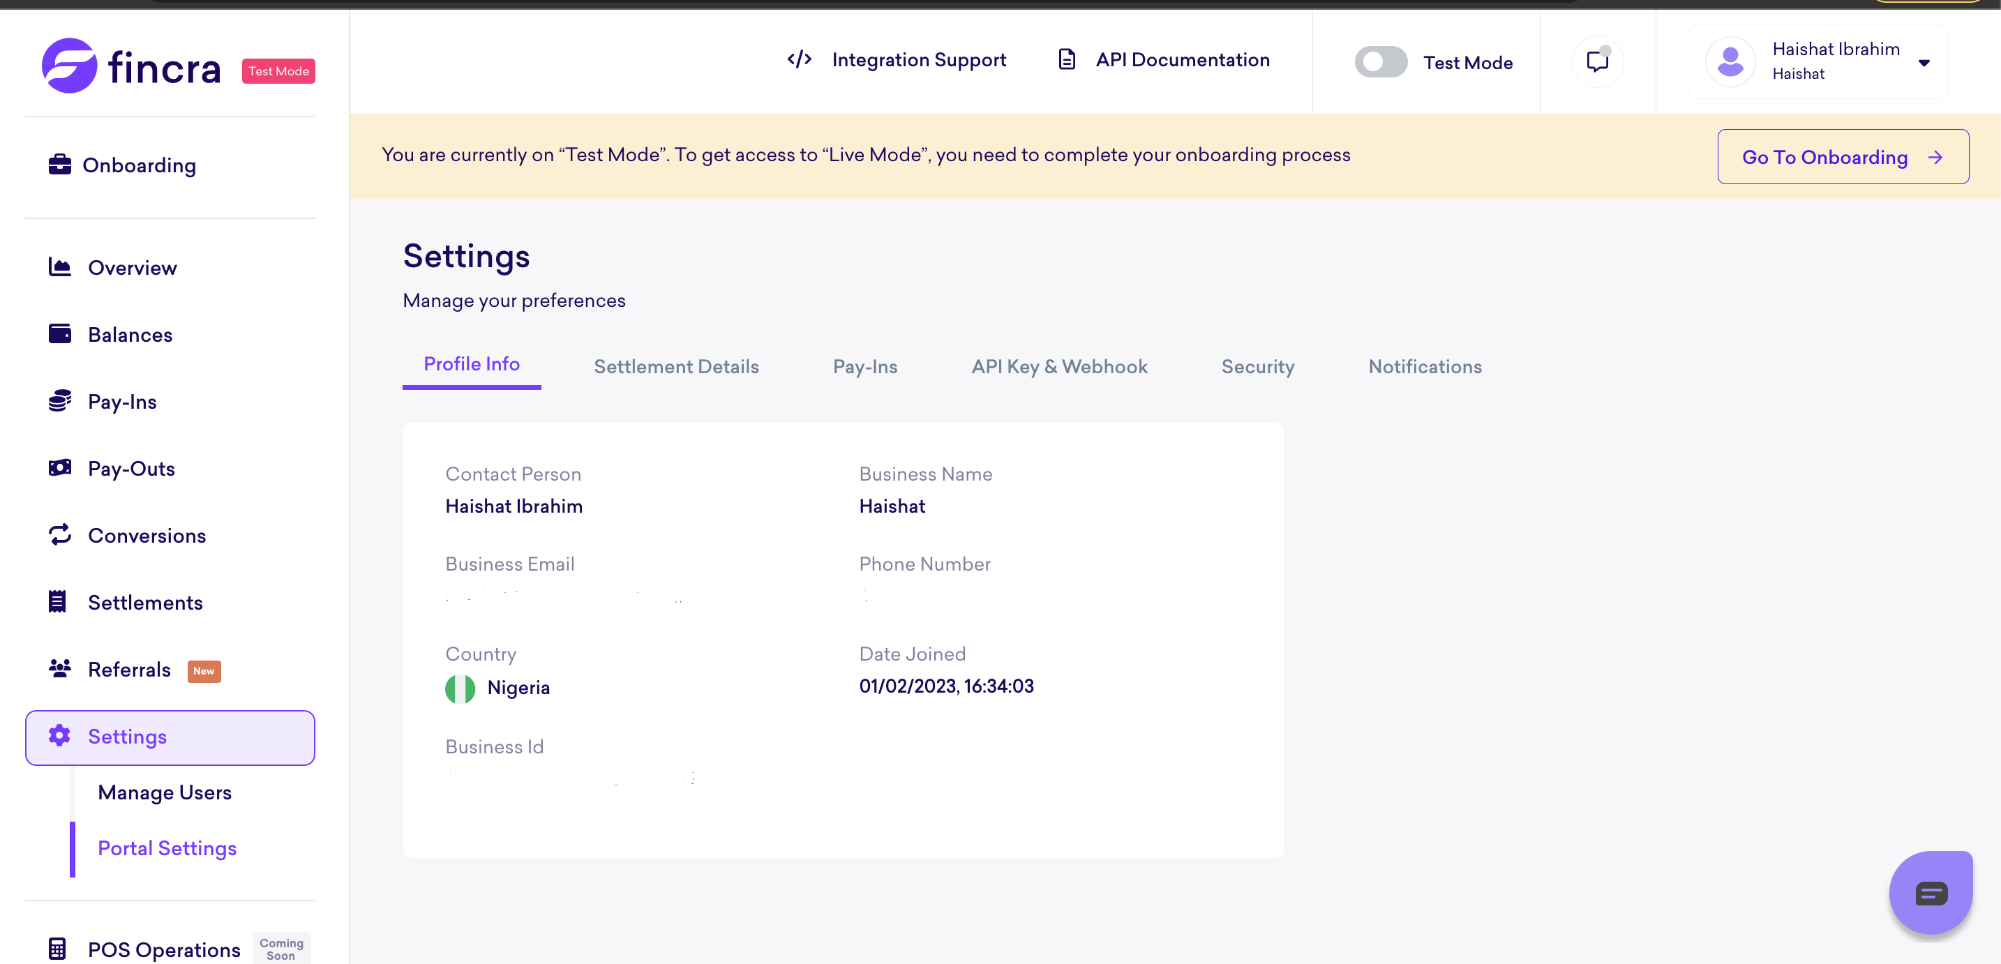Open Manage Users under Settings

(165, 792)
